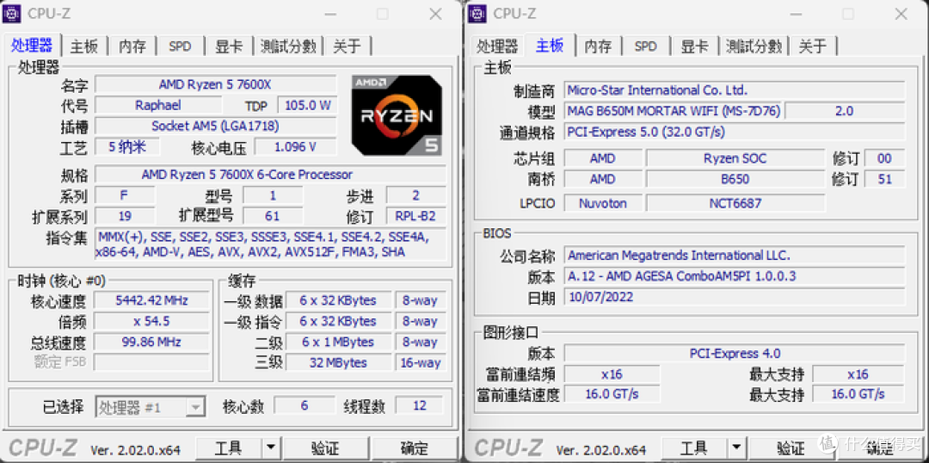Click CPU-Z app icon in left window title bar
Screen dimensions: 929x463
[x=12, y=13]
